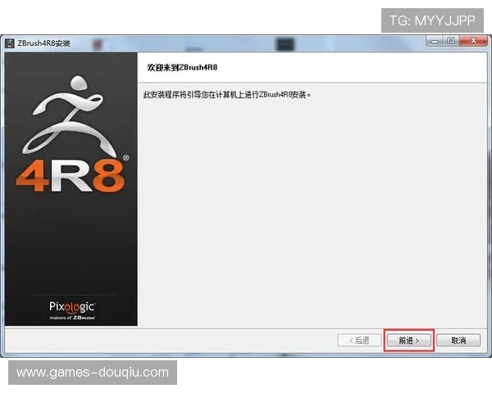This screenshot has width=492, height=393.
Task: Click the empty white content area
Action: click(x=312, y=213)
